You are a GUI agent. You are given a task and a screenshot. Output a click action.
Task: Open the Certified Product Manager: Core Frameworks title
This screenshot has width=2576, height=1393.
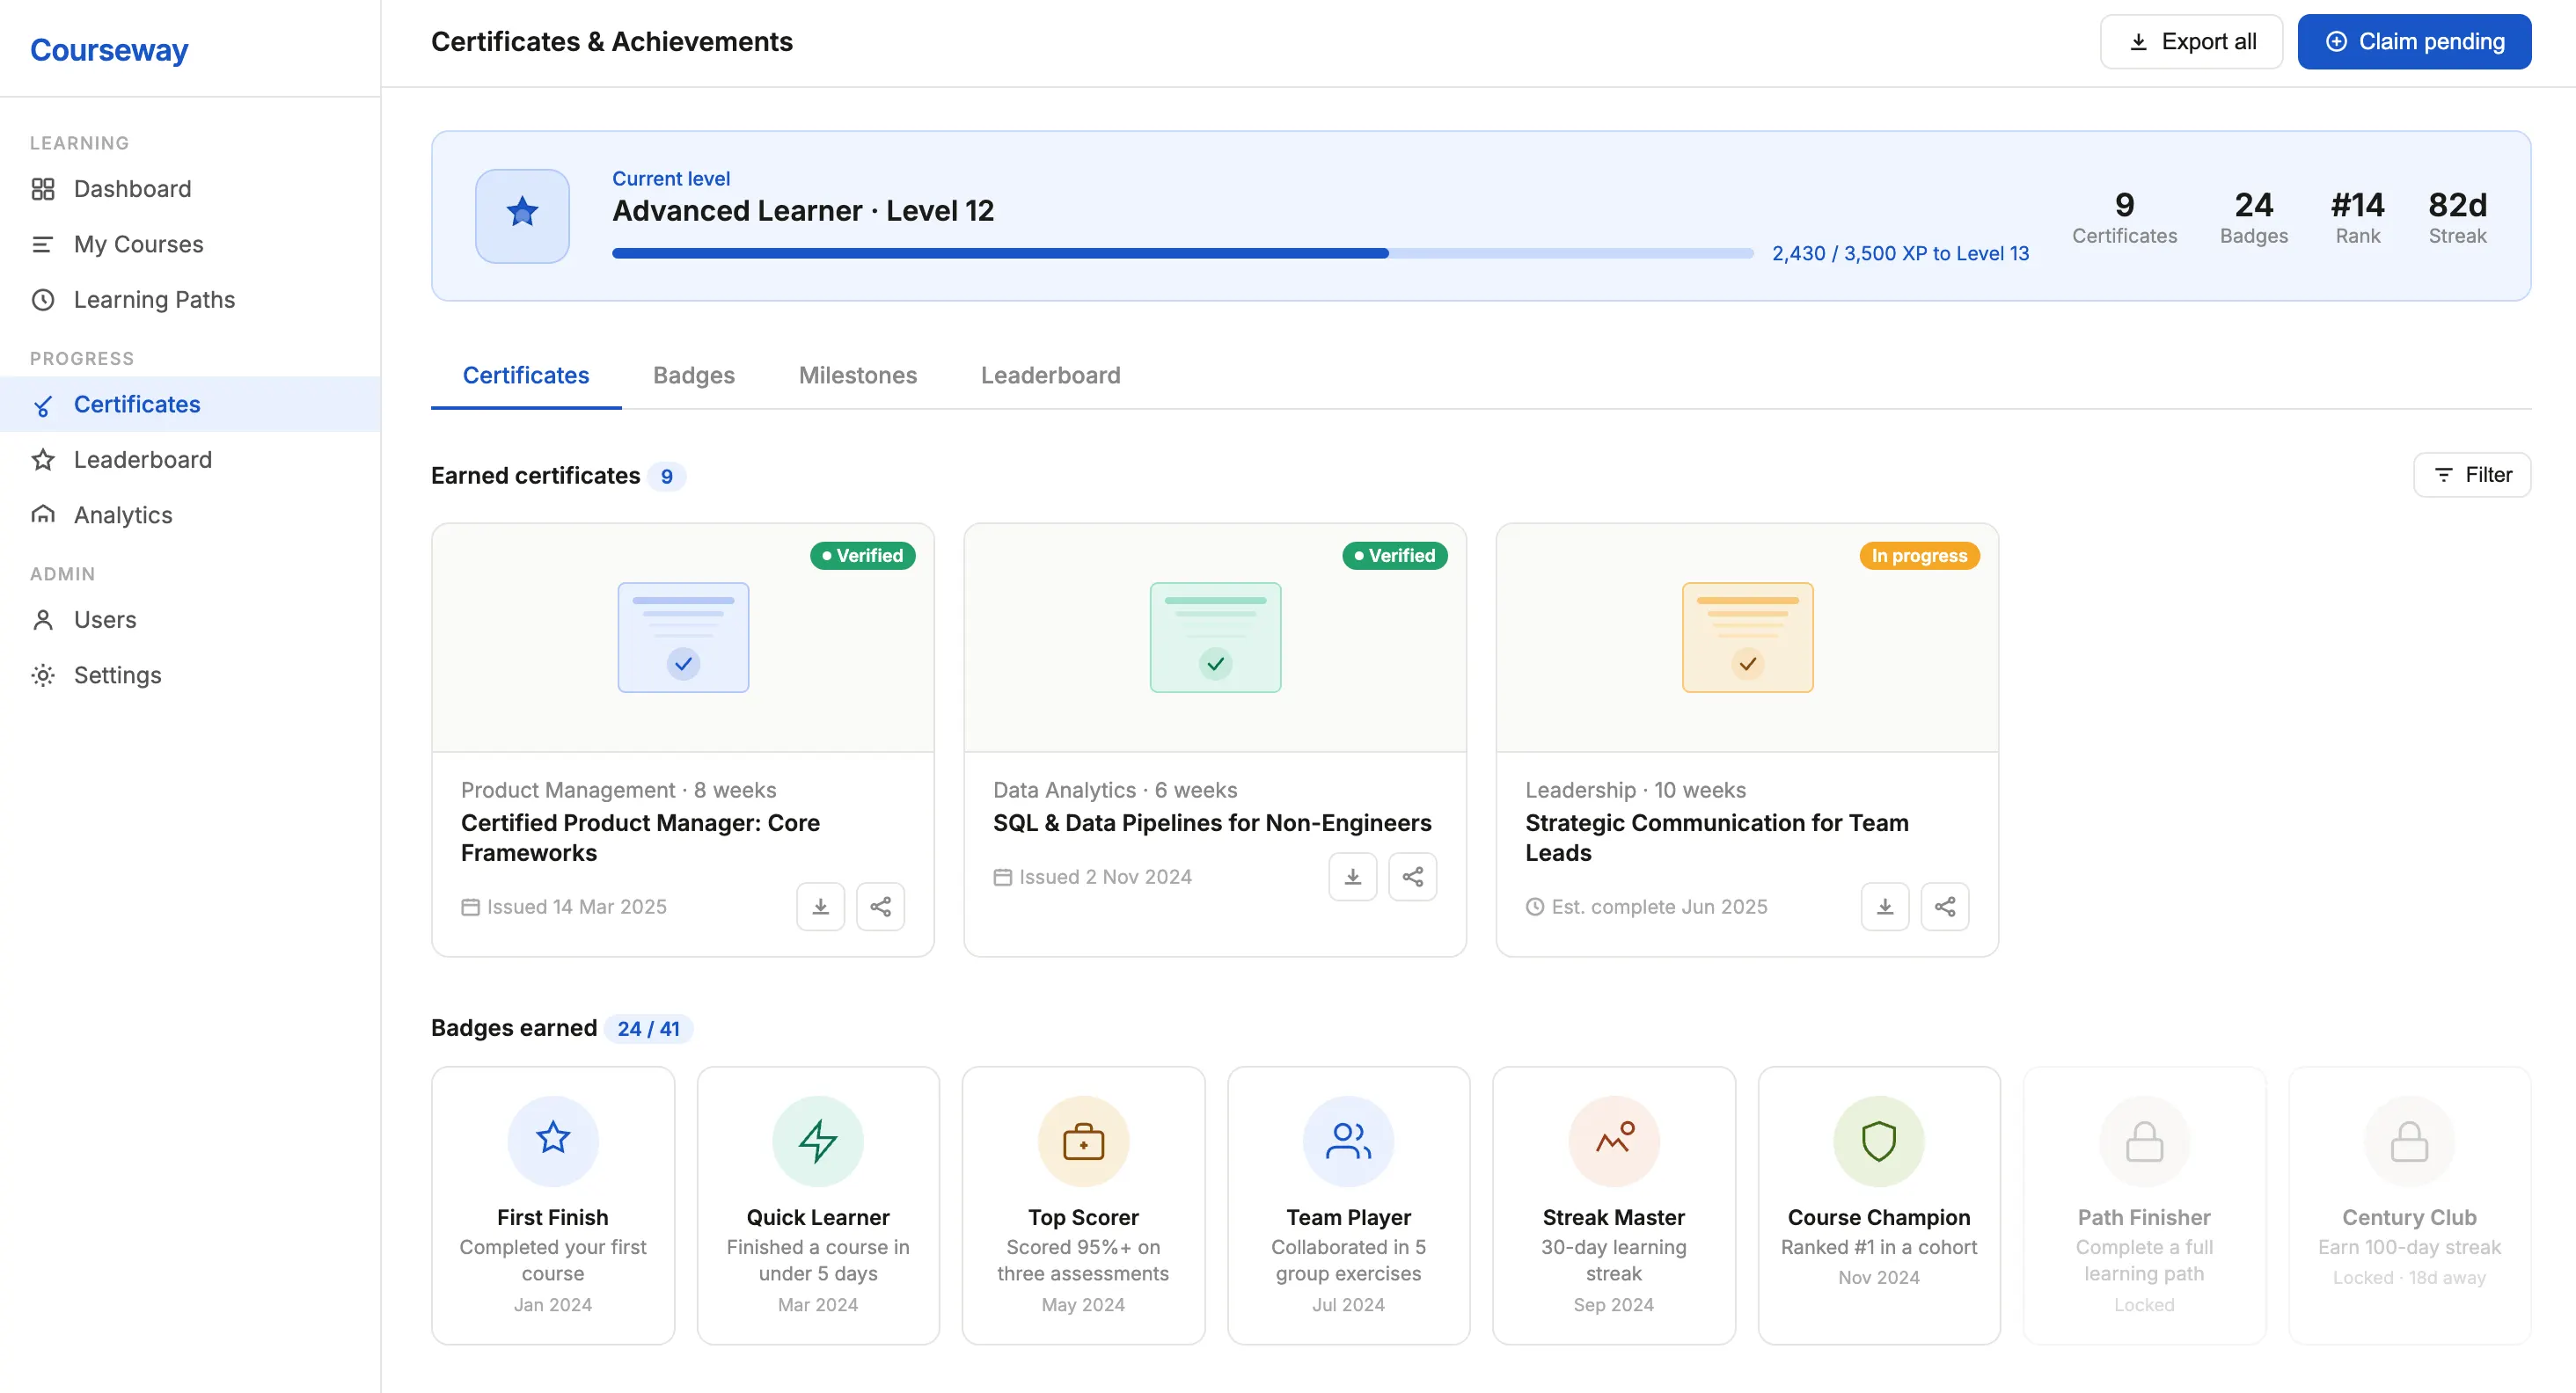(x=640, y=837)
